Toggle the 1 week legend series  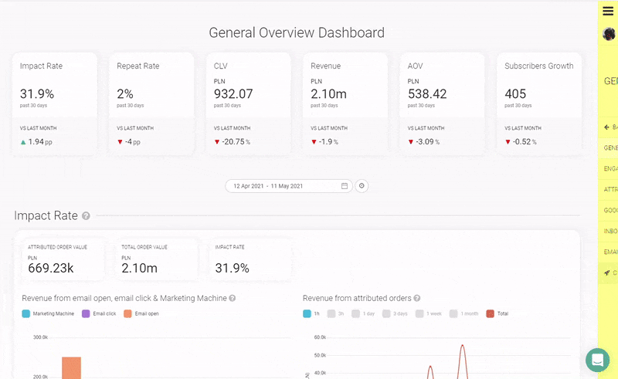429,313
